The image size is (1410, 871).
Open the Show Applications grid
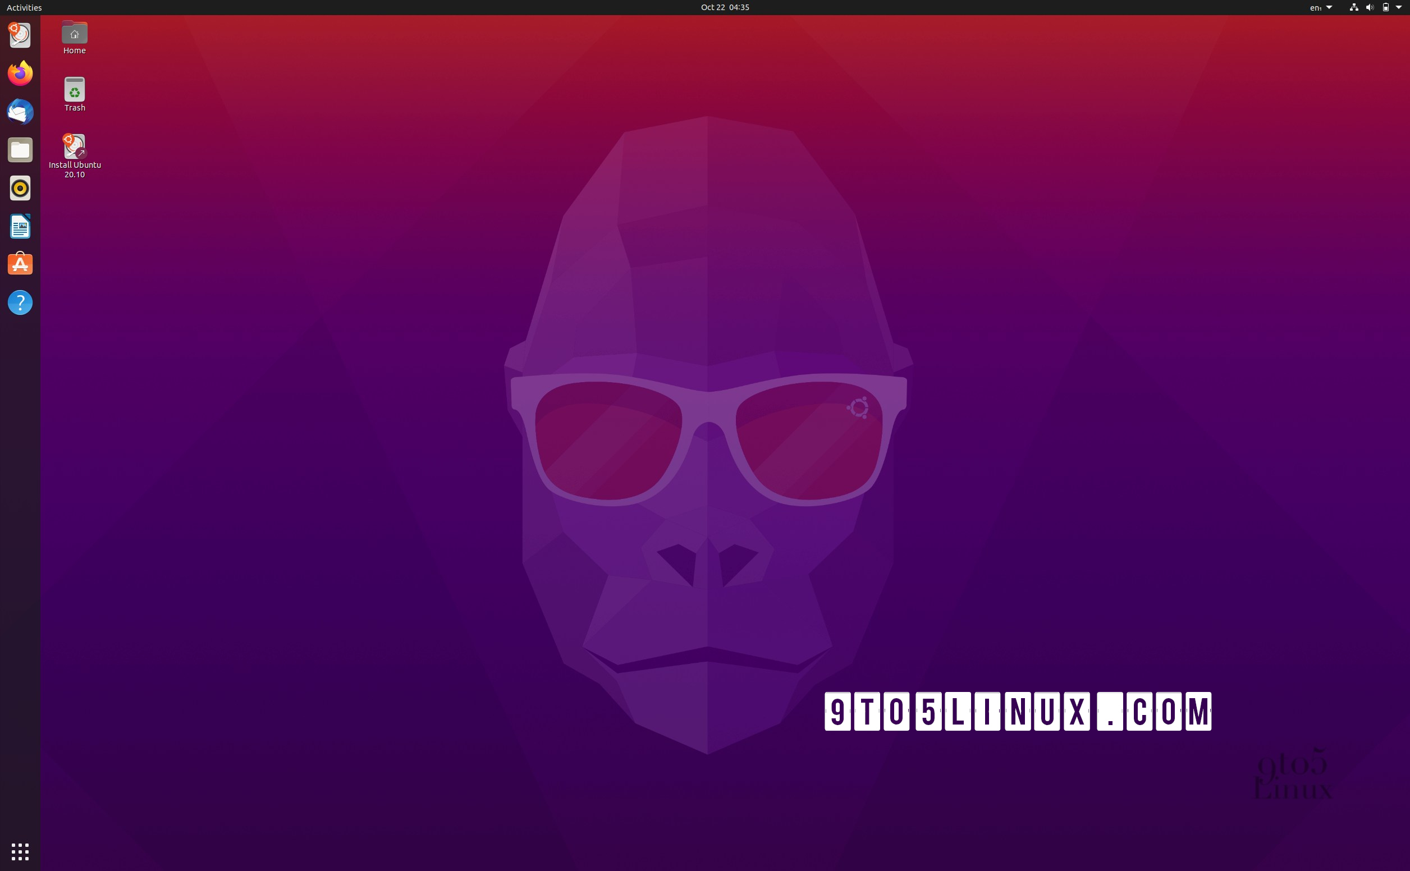point(20,851)
